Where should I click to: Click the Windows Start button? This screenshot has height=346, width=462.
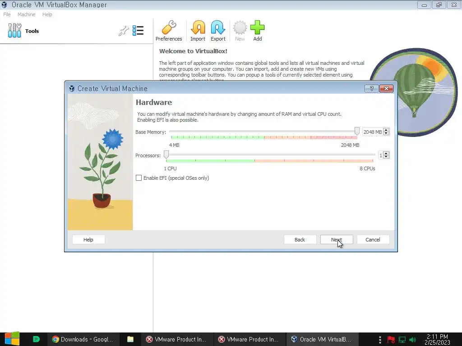point(12,339)
